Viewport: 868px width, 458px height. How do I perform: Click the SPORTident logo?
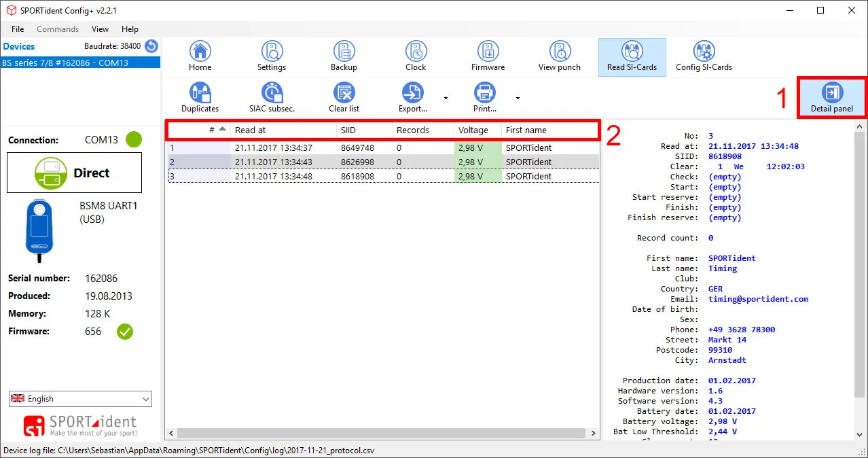(80, 425)
